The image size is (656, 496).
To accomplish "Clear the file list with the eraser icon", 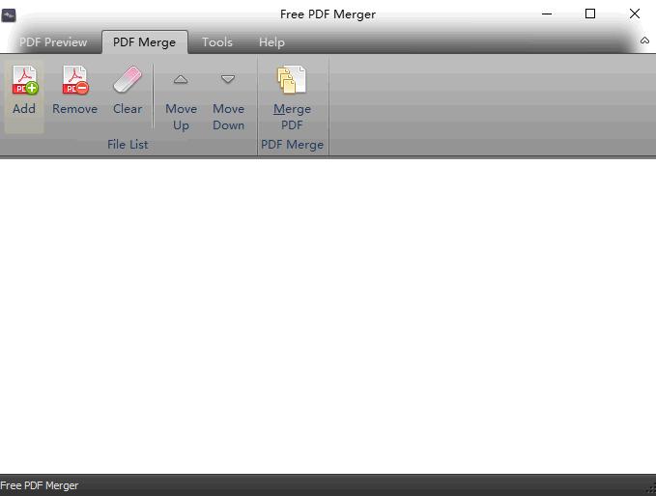I will (128, 81).
